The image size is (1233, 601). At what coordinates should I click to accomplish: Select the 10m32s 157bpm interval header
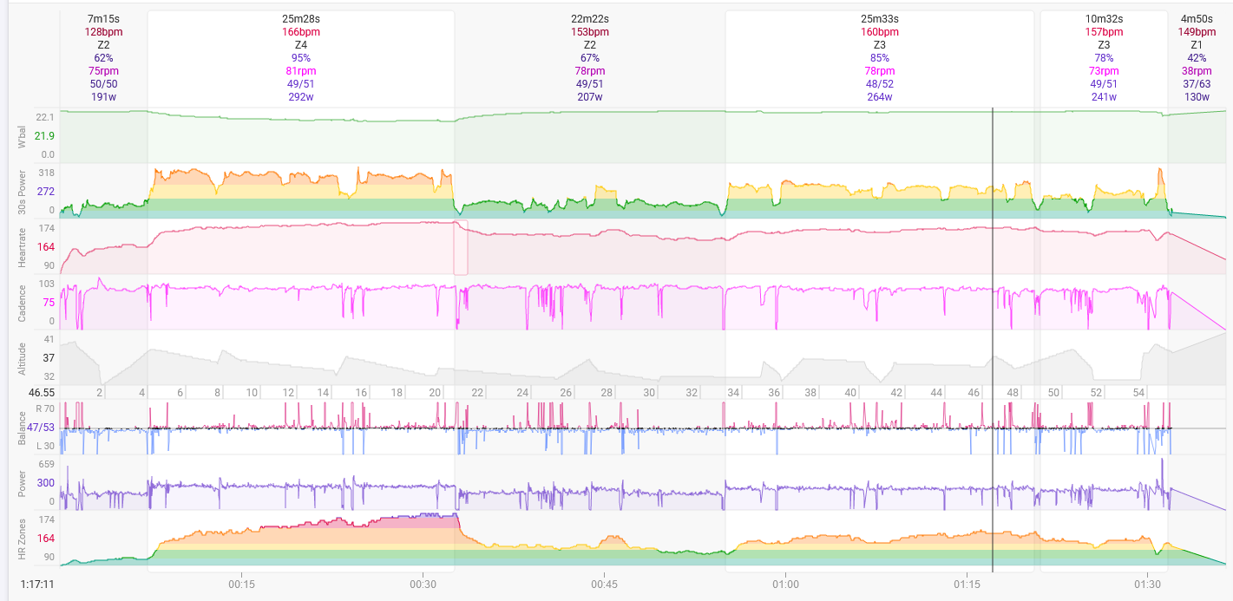tap(1104, 57)
